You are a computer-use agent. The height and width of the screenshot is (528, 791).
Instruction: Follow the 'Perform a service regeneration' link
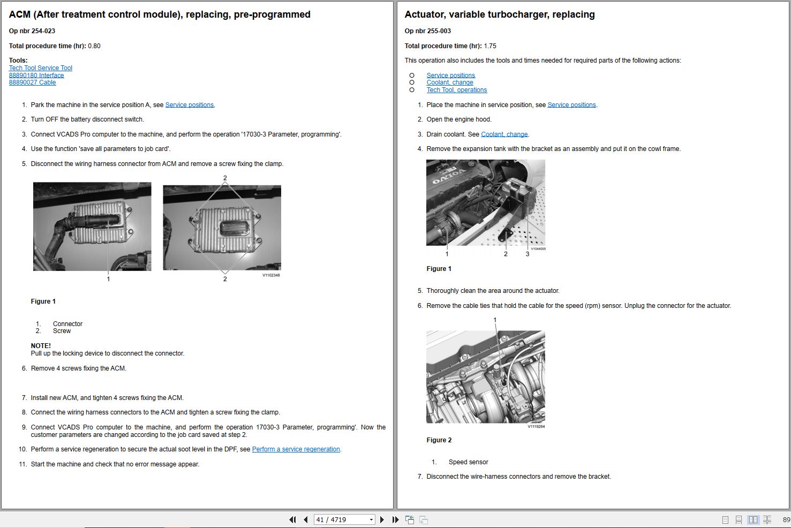pyautogui.click(x=296, y=449)
